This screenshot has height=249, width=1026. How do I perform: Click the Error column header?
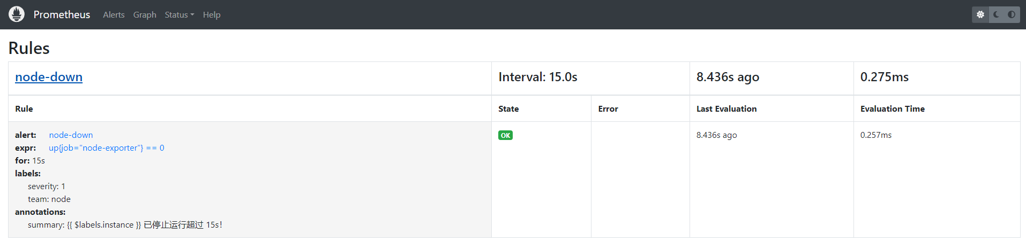tap(608, 109)
